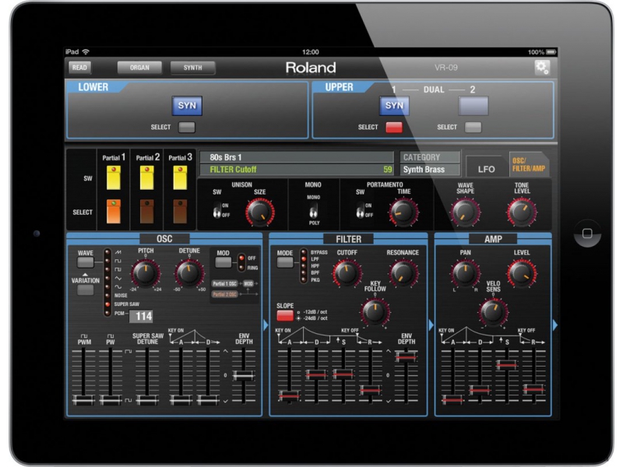Tap the OSC WAVE button
The image size is (623, 467).
pyautogui.click(x=86, y=262)
